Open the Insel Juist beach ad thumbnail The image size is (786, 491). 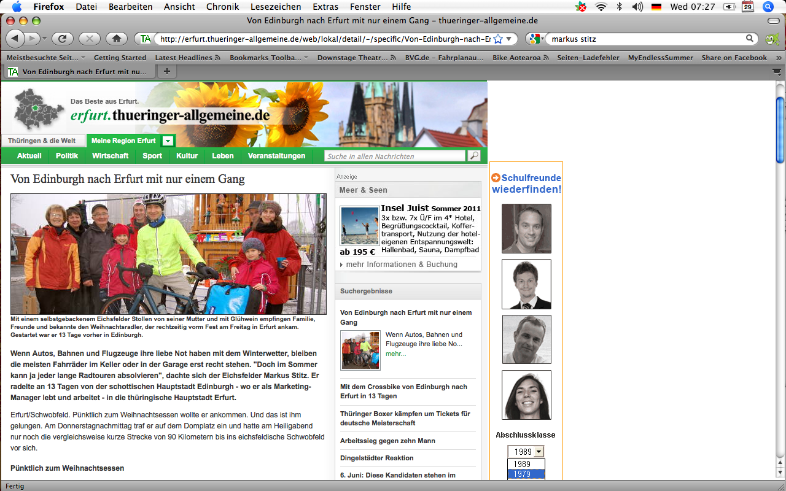tap(360, 226)
